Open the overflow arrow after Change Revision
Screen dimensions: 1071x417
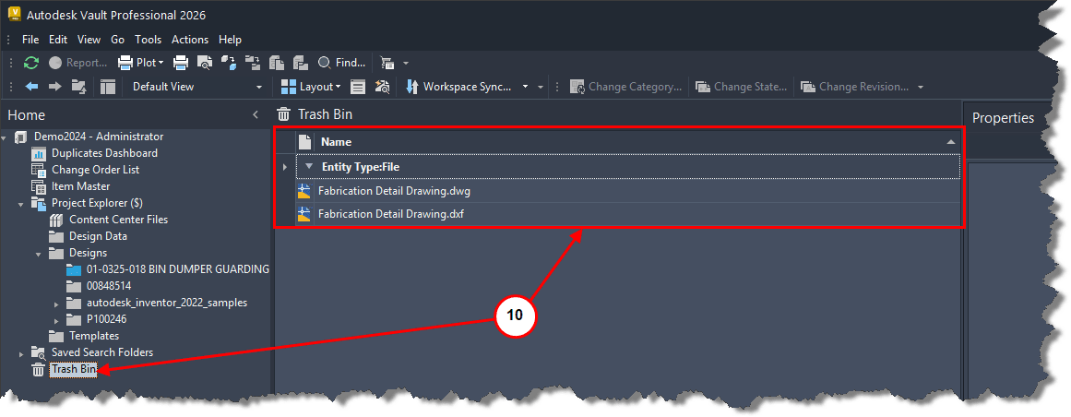[x=921, y=87]
